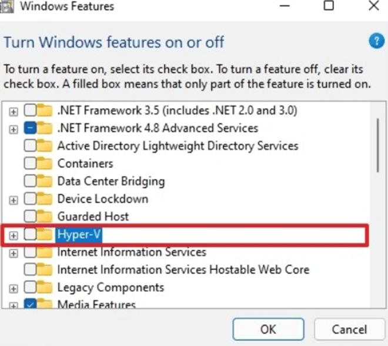Confirm changes with the OK button

(268, 329)
